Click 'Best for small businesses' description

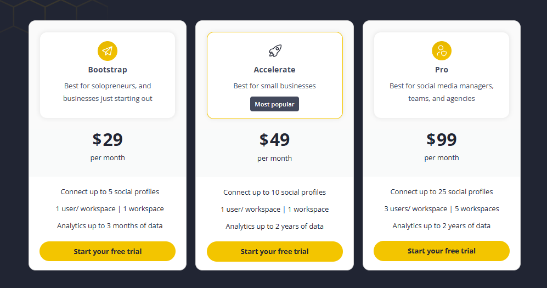[x=274, y=86]
